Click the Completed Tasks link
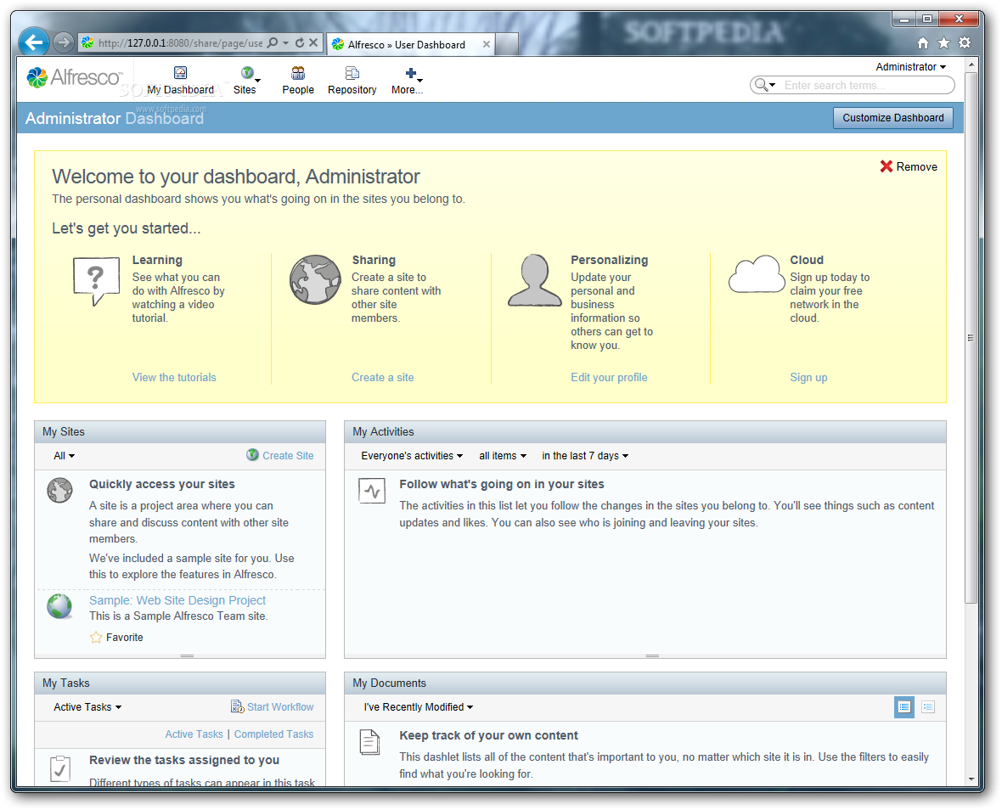 pyautogui.click(x=273, y=734)
